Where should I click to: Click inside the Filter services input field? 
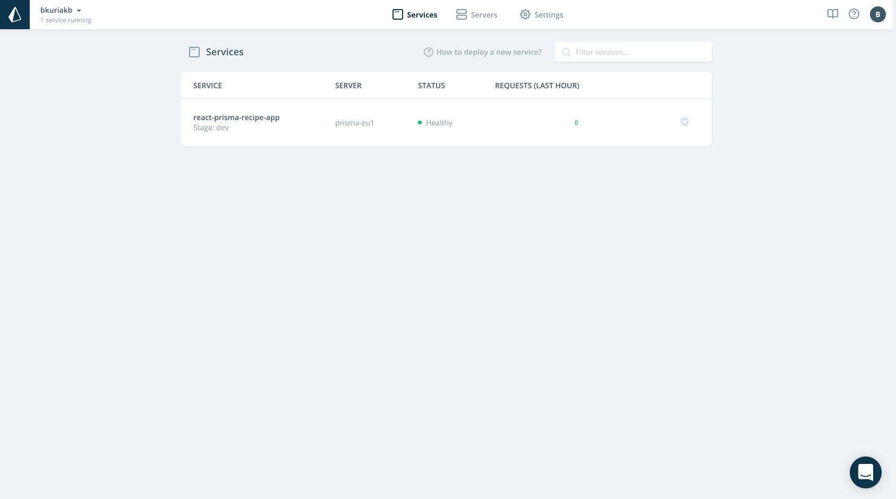pos(637,52)
